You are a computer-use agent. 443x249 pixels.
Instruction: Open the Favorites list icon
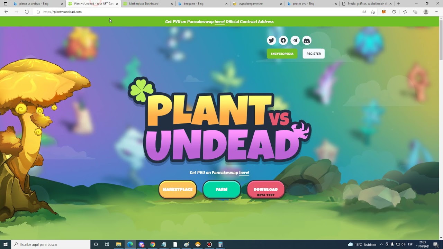405,12
